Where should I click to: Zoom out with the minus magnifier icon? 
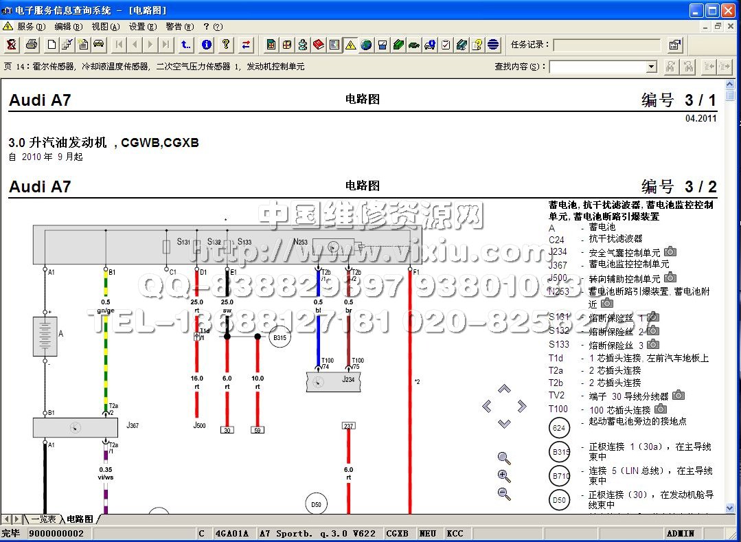[504, 493]
